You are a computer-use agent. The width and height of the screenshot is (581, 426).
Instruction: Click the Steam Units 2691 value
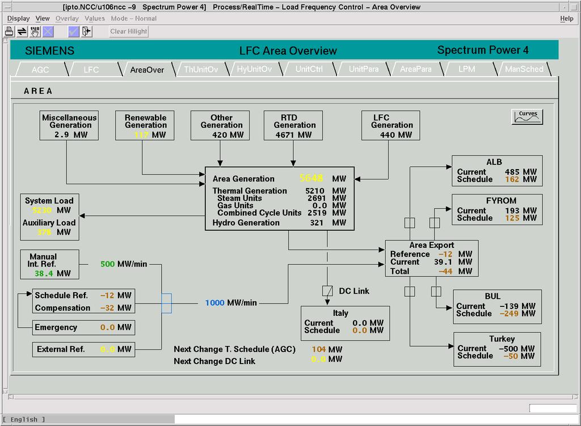coord(317,198)
